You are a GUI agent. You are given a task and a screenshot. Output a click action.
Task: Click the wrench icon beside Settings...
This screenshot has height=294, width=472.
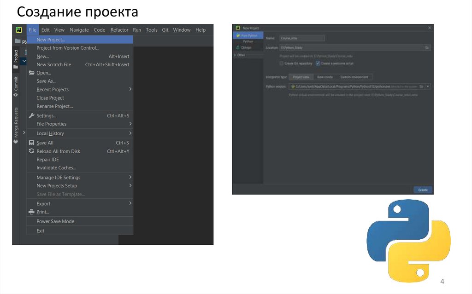pos(31,115)
